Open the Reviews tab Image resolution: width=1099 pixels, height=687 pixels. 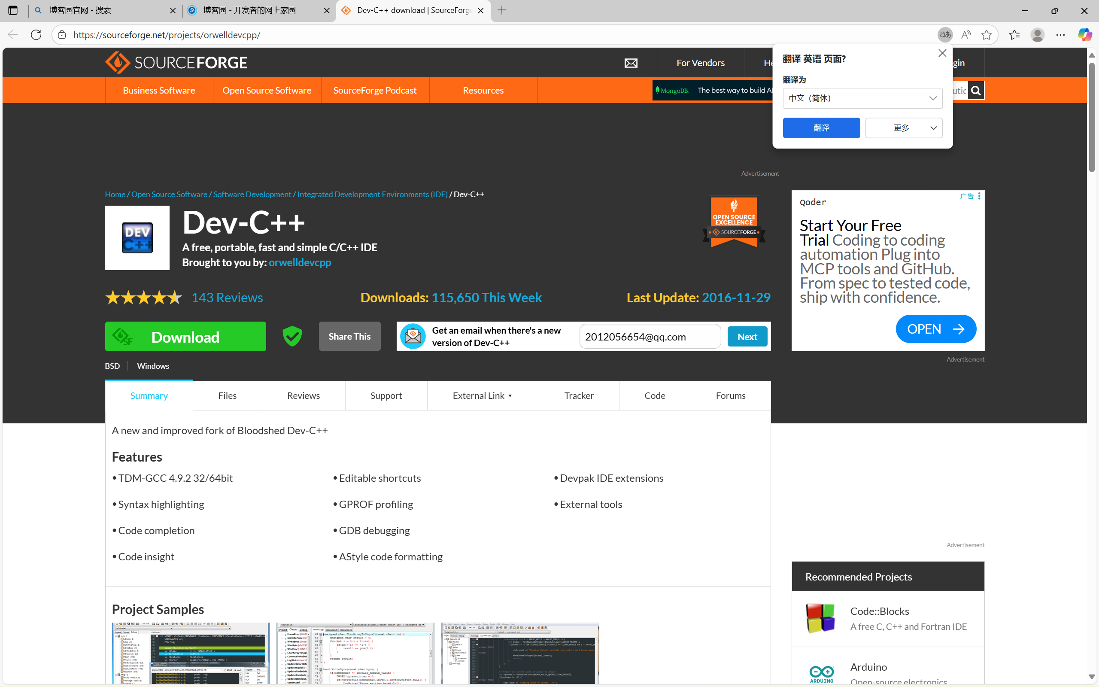click(303, 396)
